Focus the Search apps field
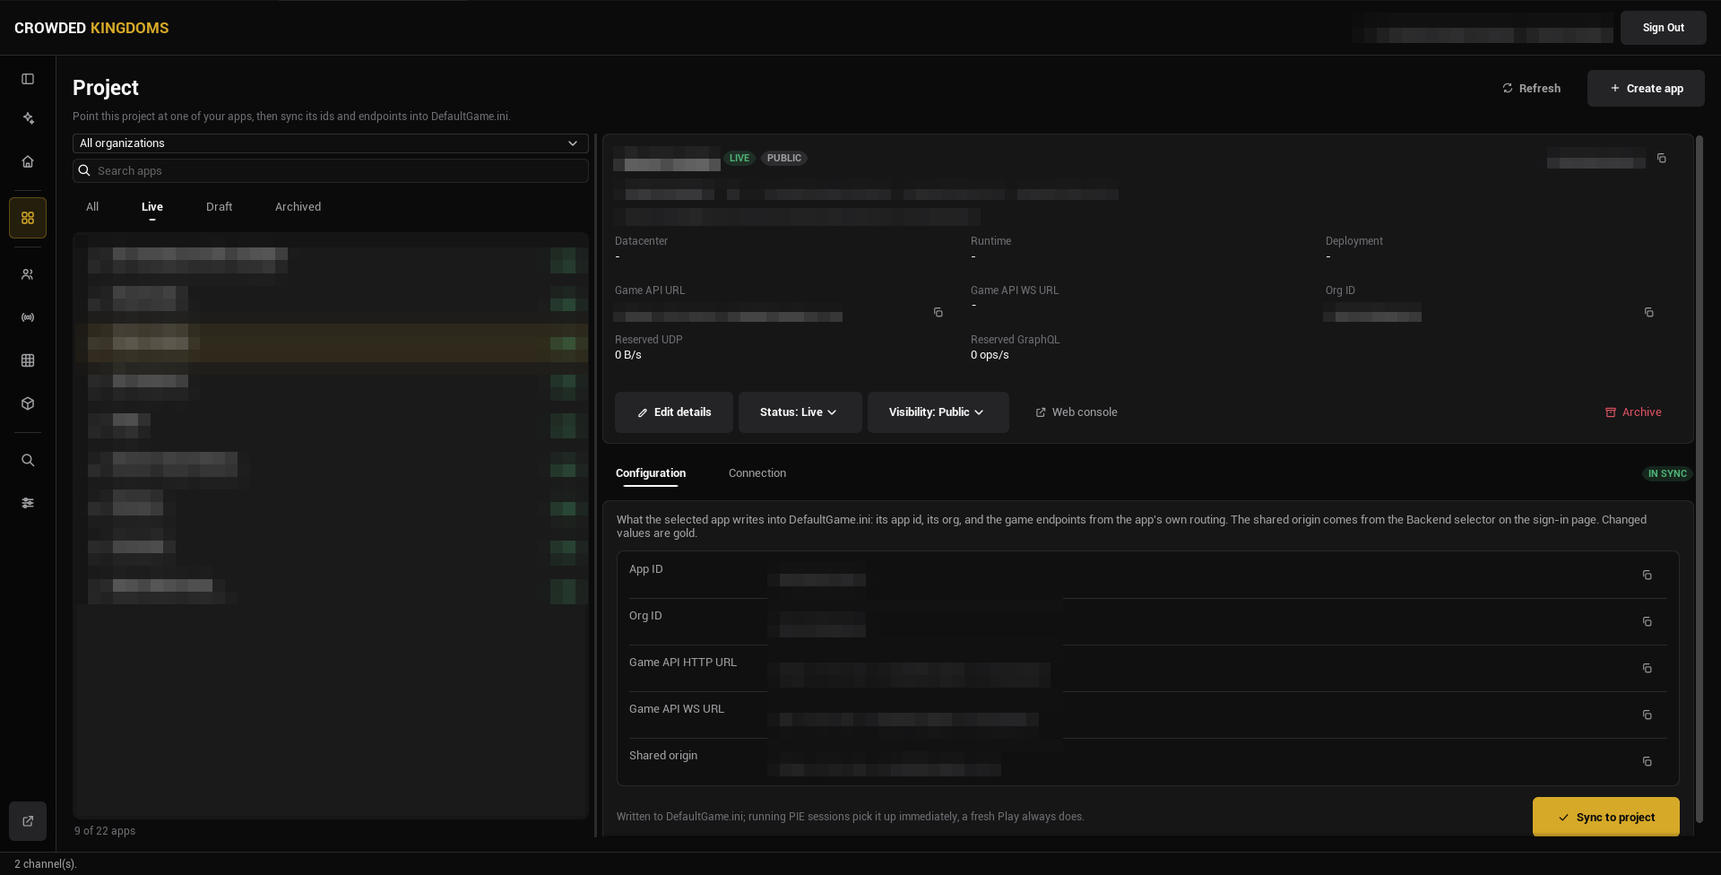The height and width of the screenshot is (875, 1721). point(330,171)
